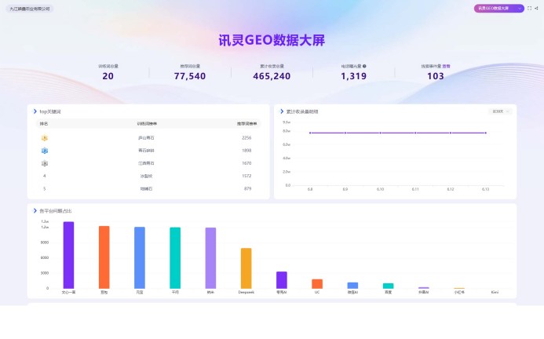Click the chevron beside the trend chart title
The height and width of the screenshot is (339, 544).
click(x=282, y=111)
